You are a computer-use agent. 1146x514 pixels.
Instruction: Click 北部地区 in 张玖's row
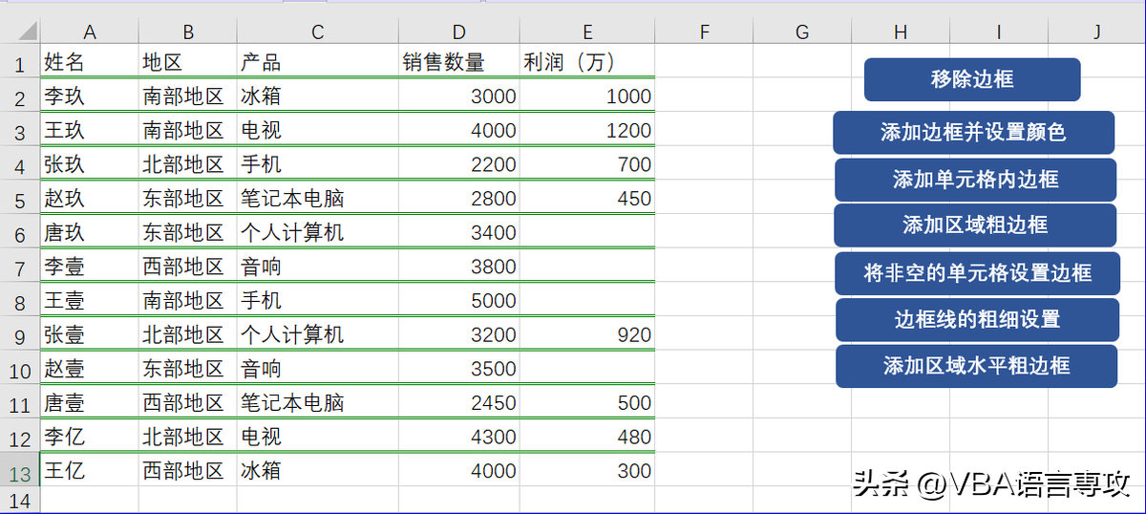[187, 164]
